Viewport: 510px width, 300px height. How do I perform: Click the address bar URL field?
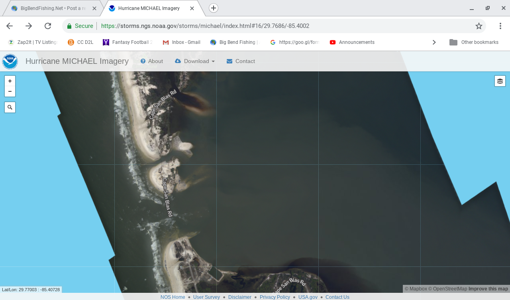pyautogui.click(x=271, y=26)
